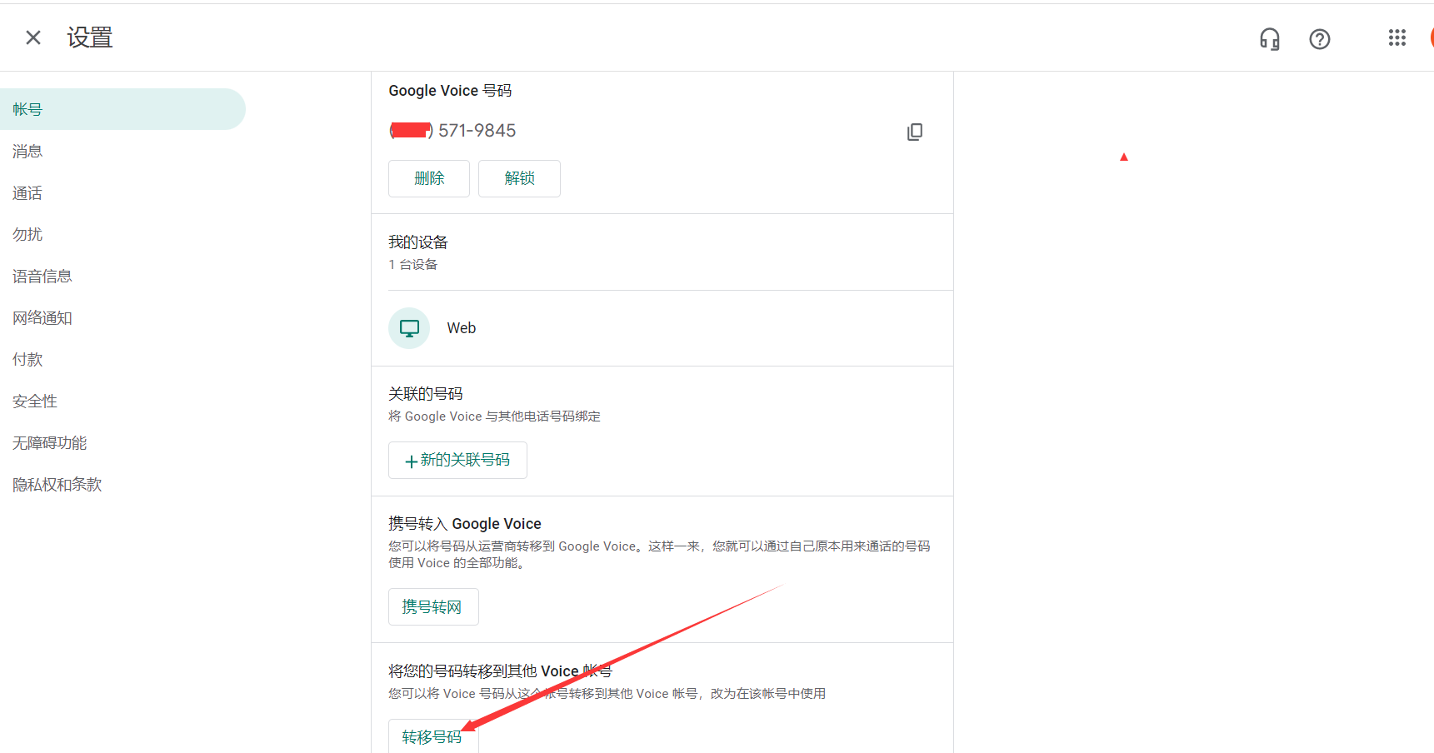Add 新的关联号码

pos(457,460)
